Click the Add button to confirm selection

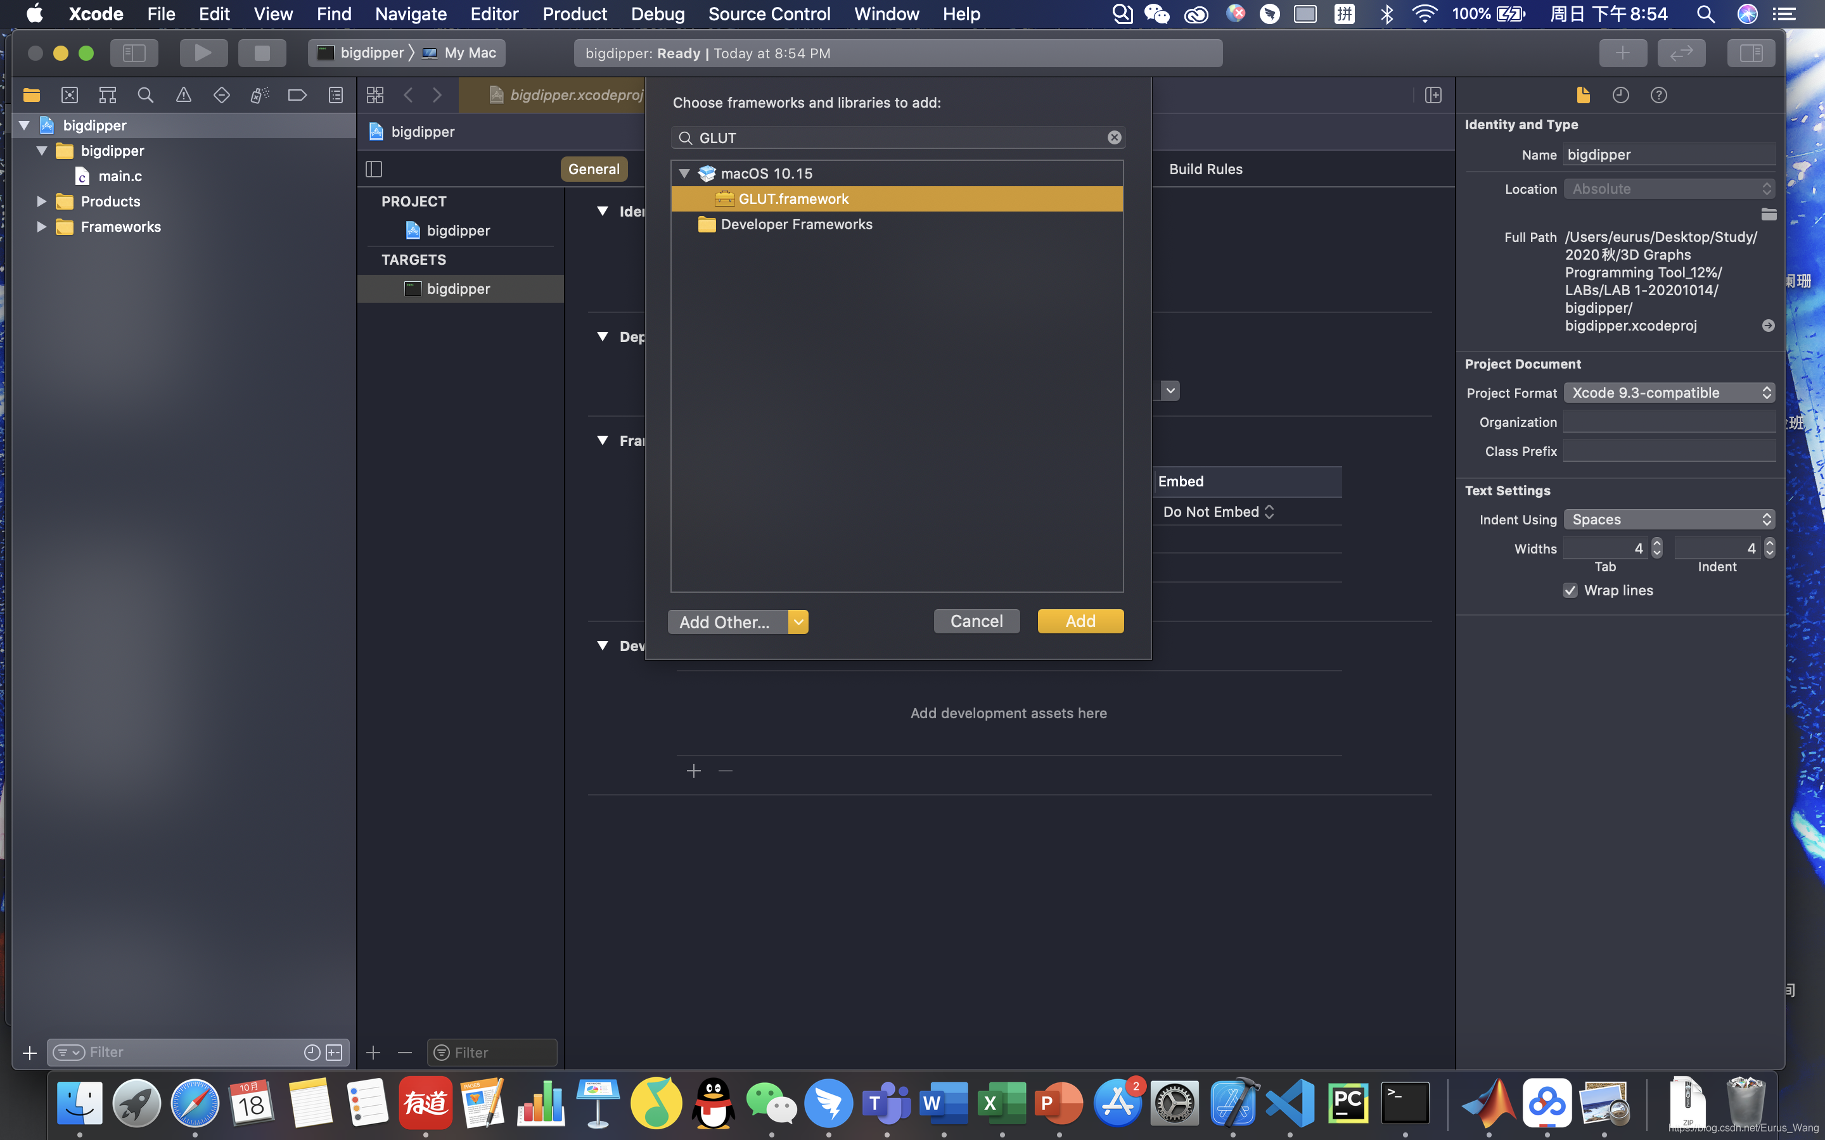click(x=1079, y=620)
